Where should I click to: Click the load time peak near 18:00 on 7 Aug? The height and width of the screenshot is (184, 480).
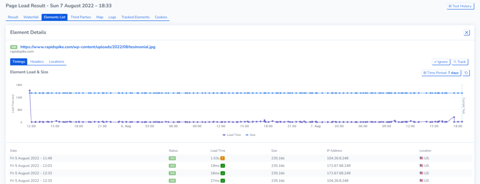click(x=454, y=117)
